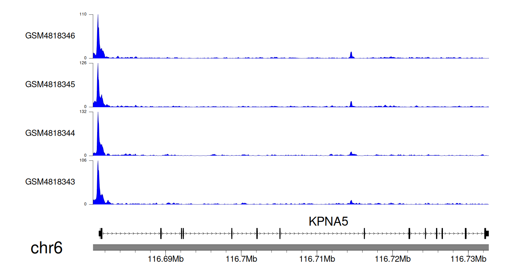Select the 116.72Mb axis label
Screen dimensions: 515x268
pos(393,258)
